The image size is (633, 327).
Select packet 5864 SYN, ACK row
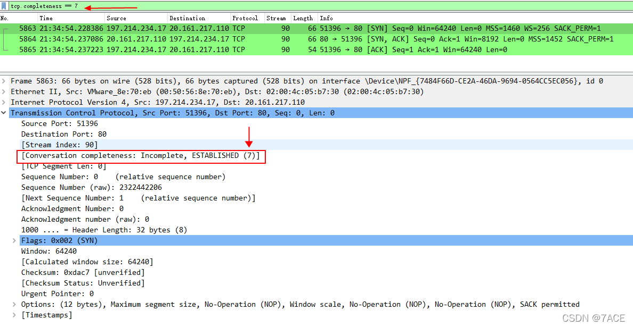[316, 39]
